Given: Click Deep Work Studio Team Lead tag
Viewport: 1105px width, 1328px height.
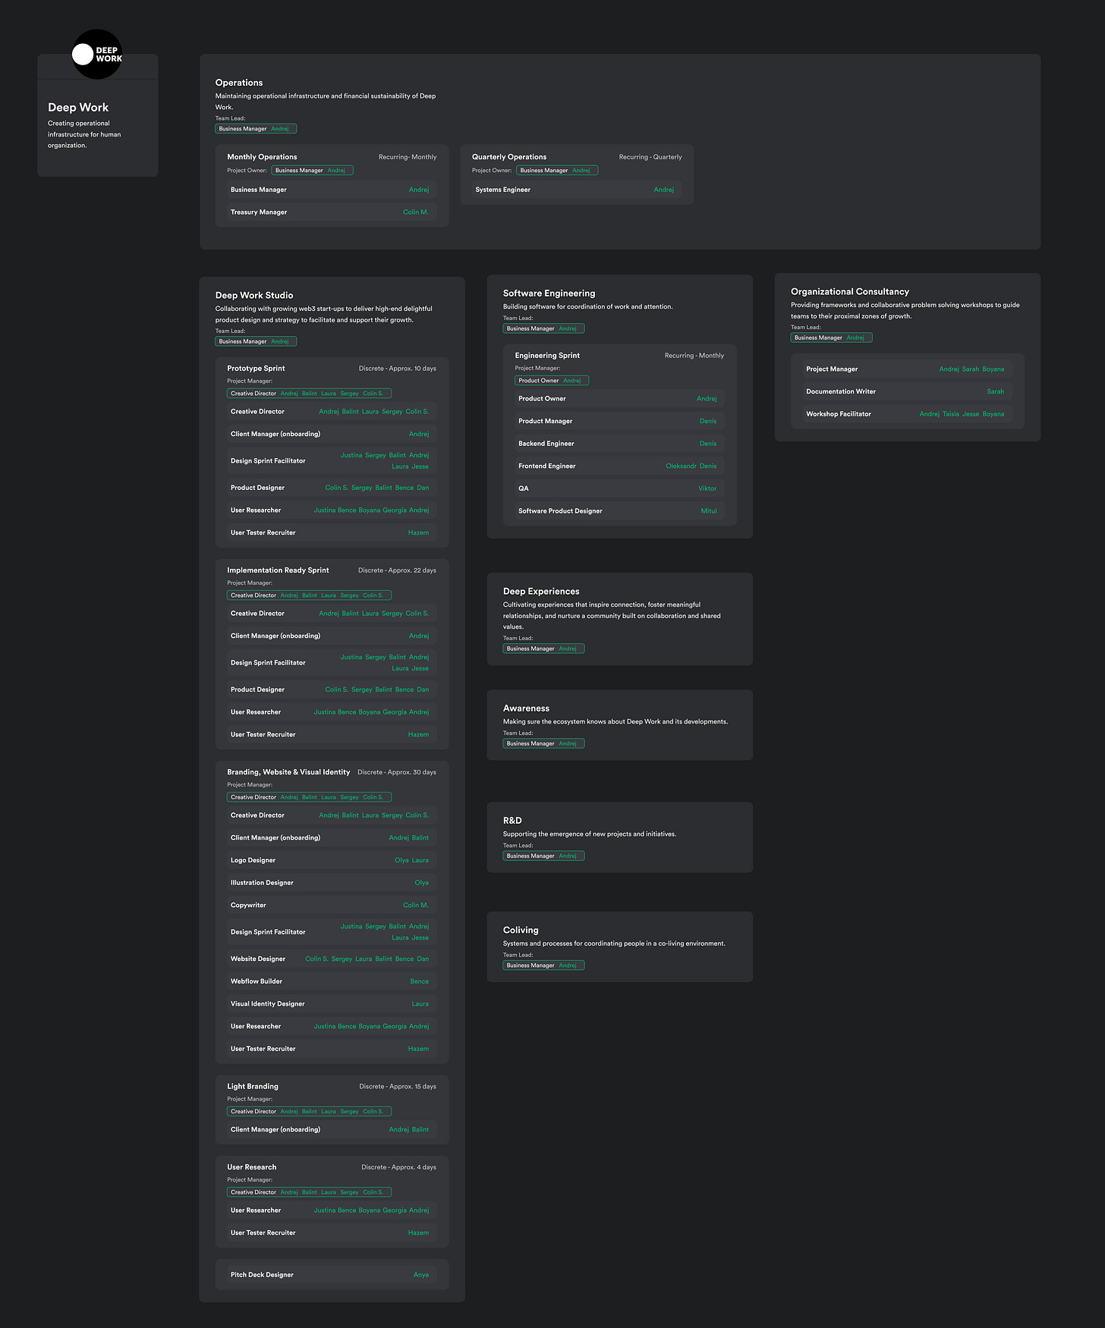Looking at the screenshot, I should tap(256, 341).
